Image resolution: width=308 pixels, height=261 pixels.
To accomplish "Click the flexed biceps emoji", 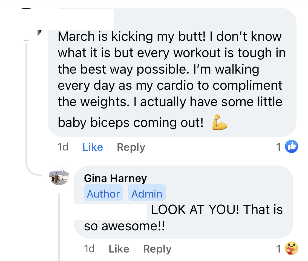I will click(x=220, y=123).
